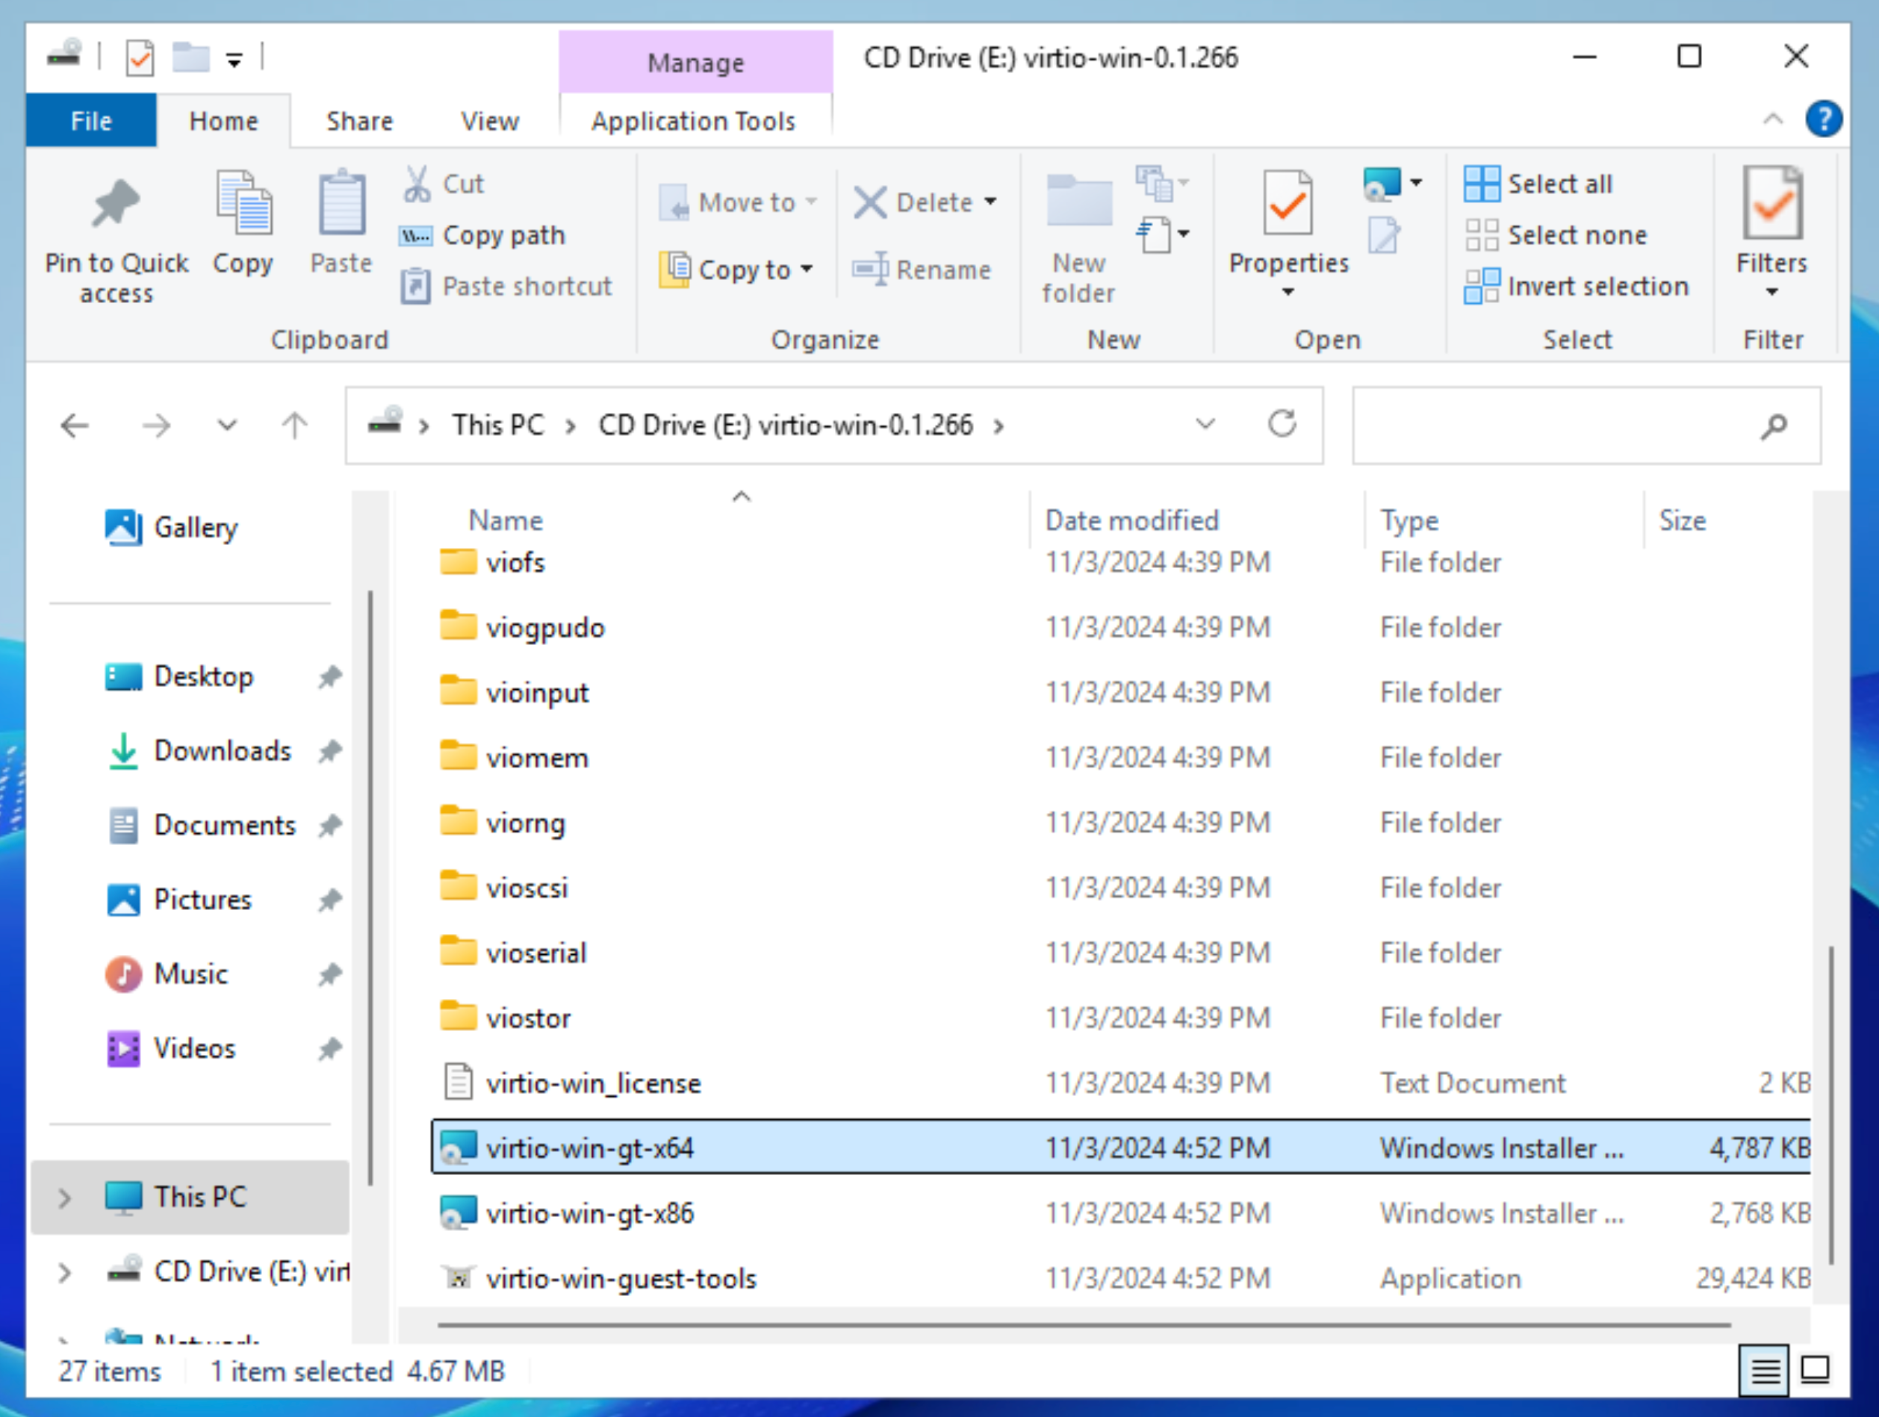1879x1417 pixels.
Task: Sort by Size column header
Action: (1682, 520)
